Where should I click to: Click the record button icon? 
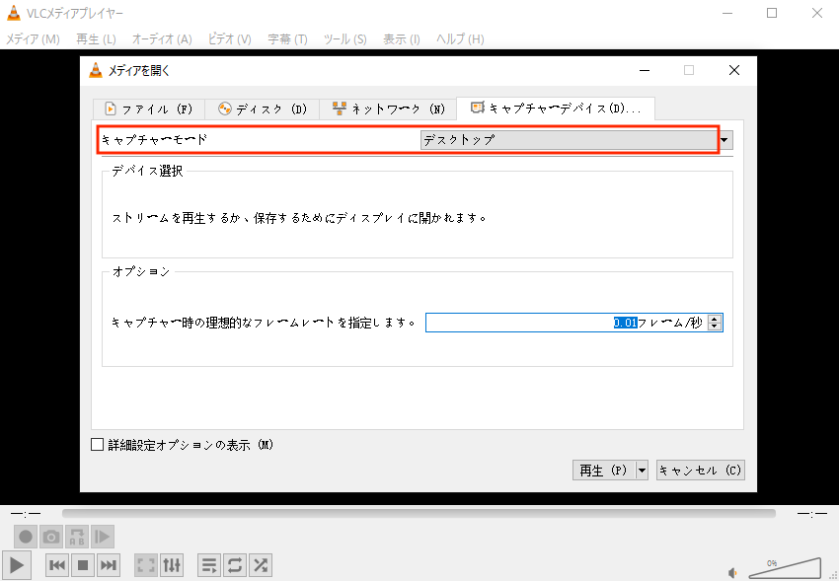(x=26, y=537)
